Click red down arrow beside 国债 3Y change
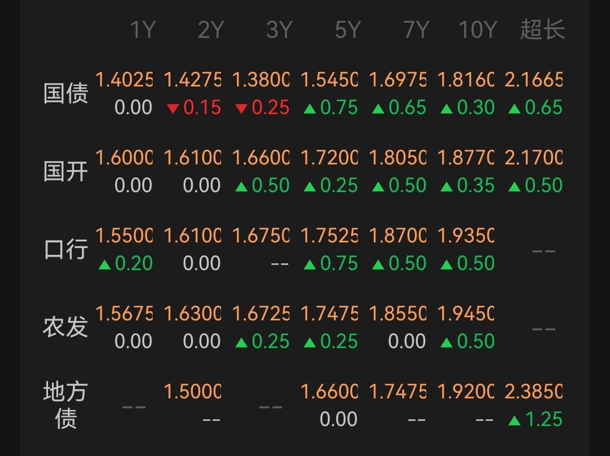610x456 pixels. pos(241,108)
